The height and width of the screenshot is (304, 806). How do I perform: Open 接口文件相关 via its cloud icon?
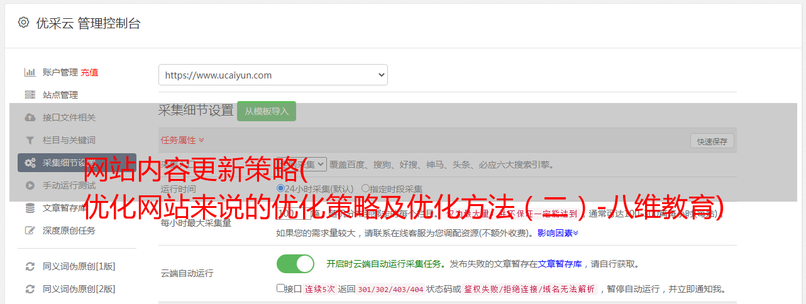point(30,117)
